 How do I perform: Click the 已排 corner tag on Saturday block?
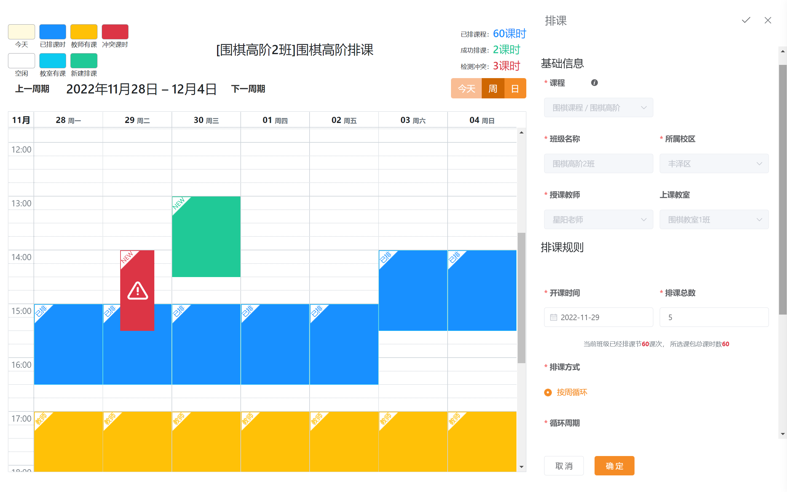pyautogui.click(x=386, y=257)
